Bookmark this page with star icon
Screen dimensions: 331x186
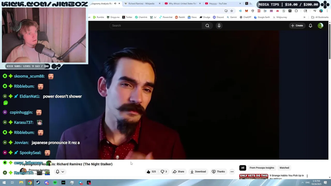pos(232,11)
